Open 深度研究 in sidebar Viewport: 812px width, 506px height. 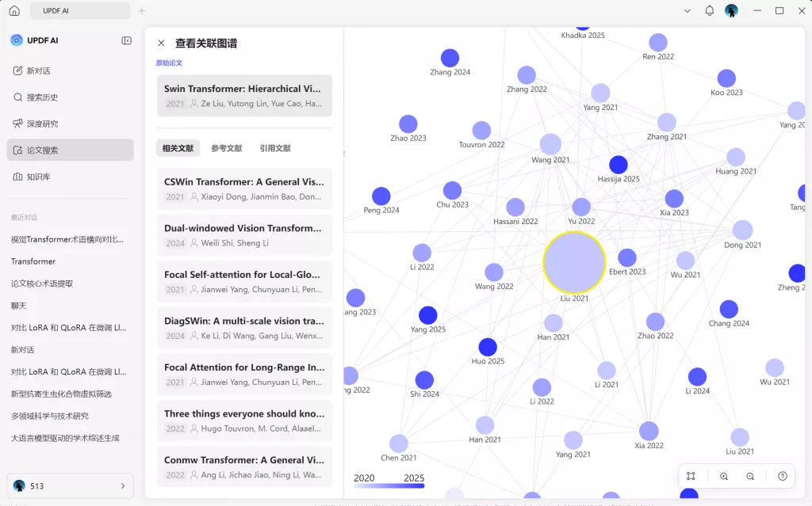pyautogui.click(x=42, y=124)
